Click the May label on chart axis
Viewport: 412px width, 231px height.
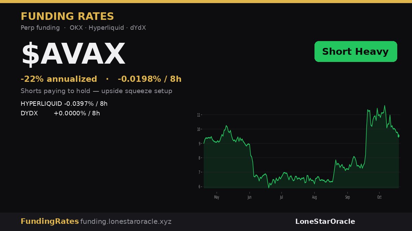(x=216, y=197)
